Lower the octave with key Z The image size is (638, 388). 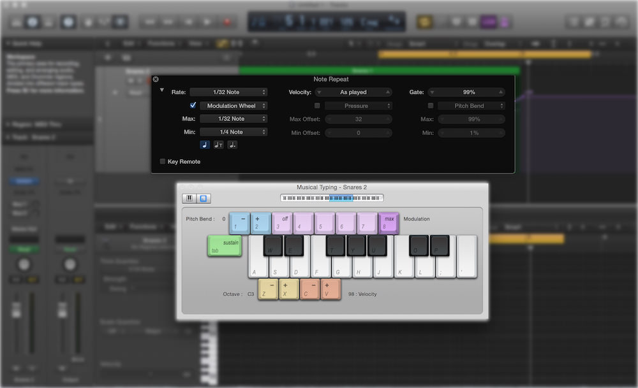pos(268,289)
